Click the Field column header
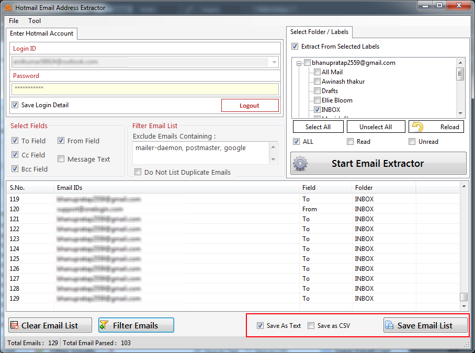The image size is (475, 353). [326, 188]
